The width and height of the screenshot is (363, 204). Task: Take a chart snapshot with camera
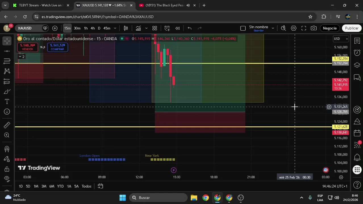click(314, 28)
